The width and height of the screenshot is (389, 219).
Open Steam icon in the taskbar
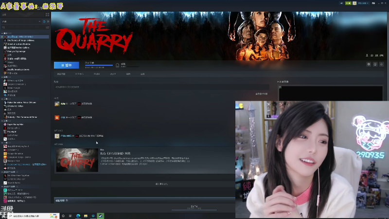coord(101,216)
